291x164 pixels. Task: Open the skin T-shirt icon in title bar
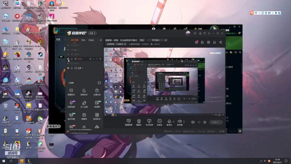coord(204,33)
